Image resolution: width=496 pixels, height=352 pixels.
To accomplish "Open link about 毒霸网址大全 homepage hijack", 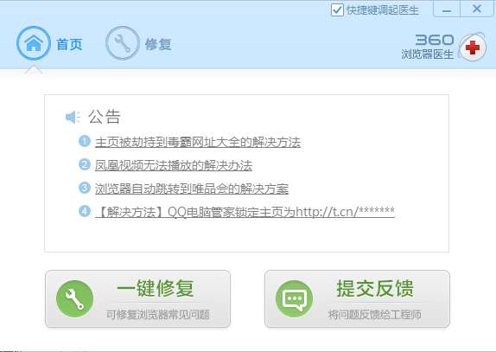I will click(x=198, y=142).
